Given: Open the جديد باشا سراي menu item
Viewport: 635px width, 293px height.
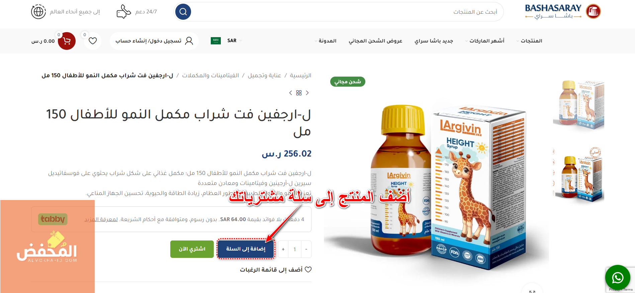Looking at the screenshot, I should pos(434,41).
